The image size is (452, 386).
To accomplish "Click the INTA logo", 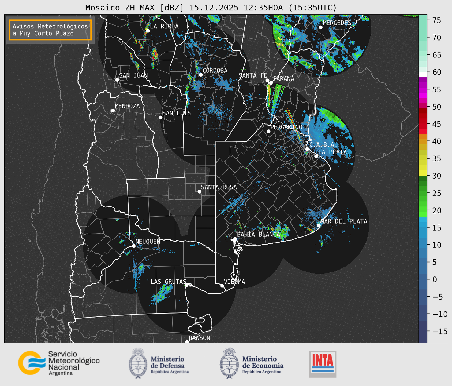I will coord(323,364).
